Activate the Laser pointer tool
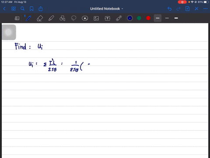210x158 pixels. (119, 18)
